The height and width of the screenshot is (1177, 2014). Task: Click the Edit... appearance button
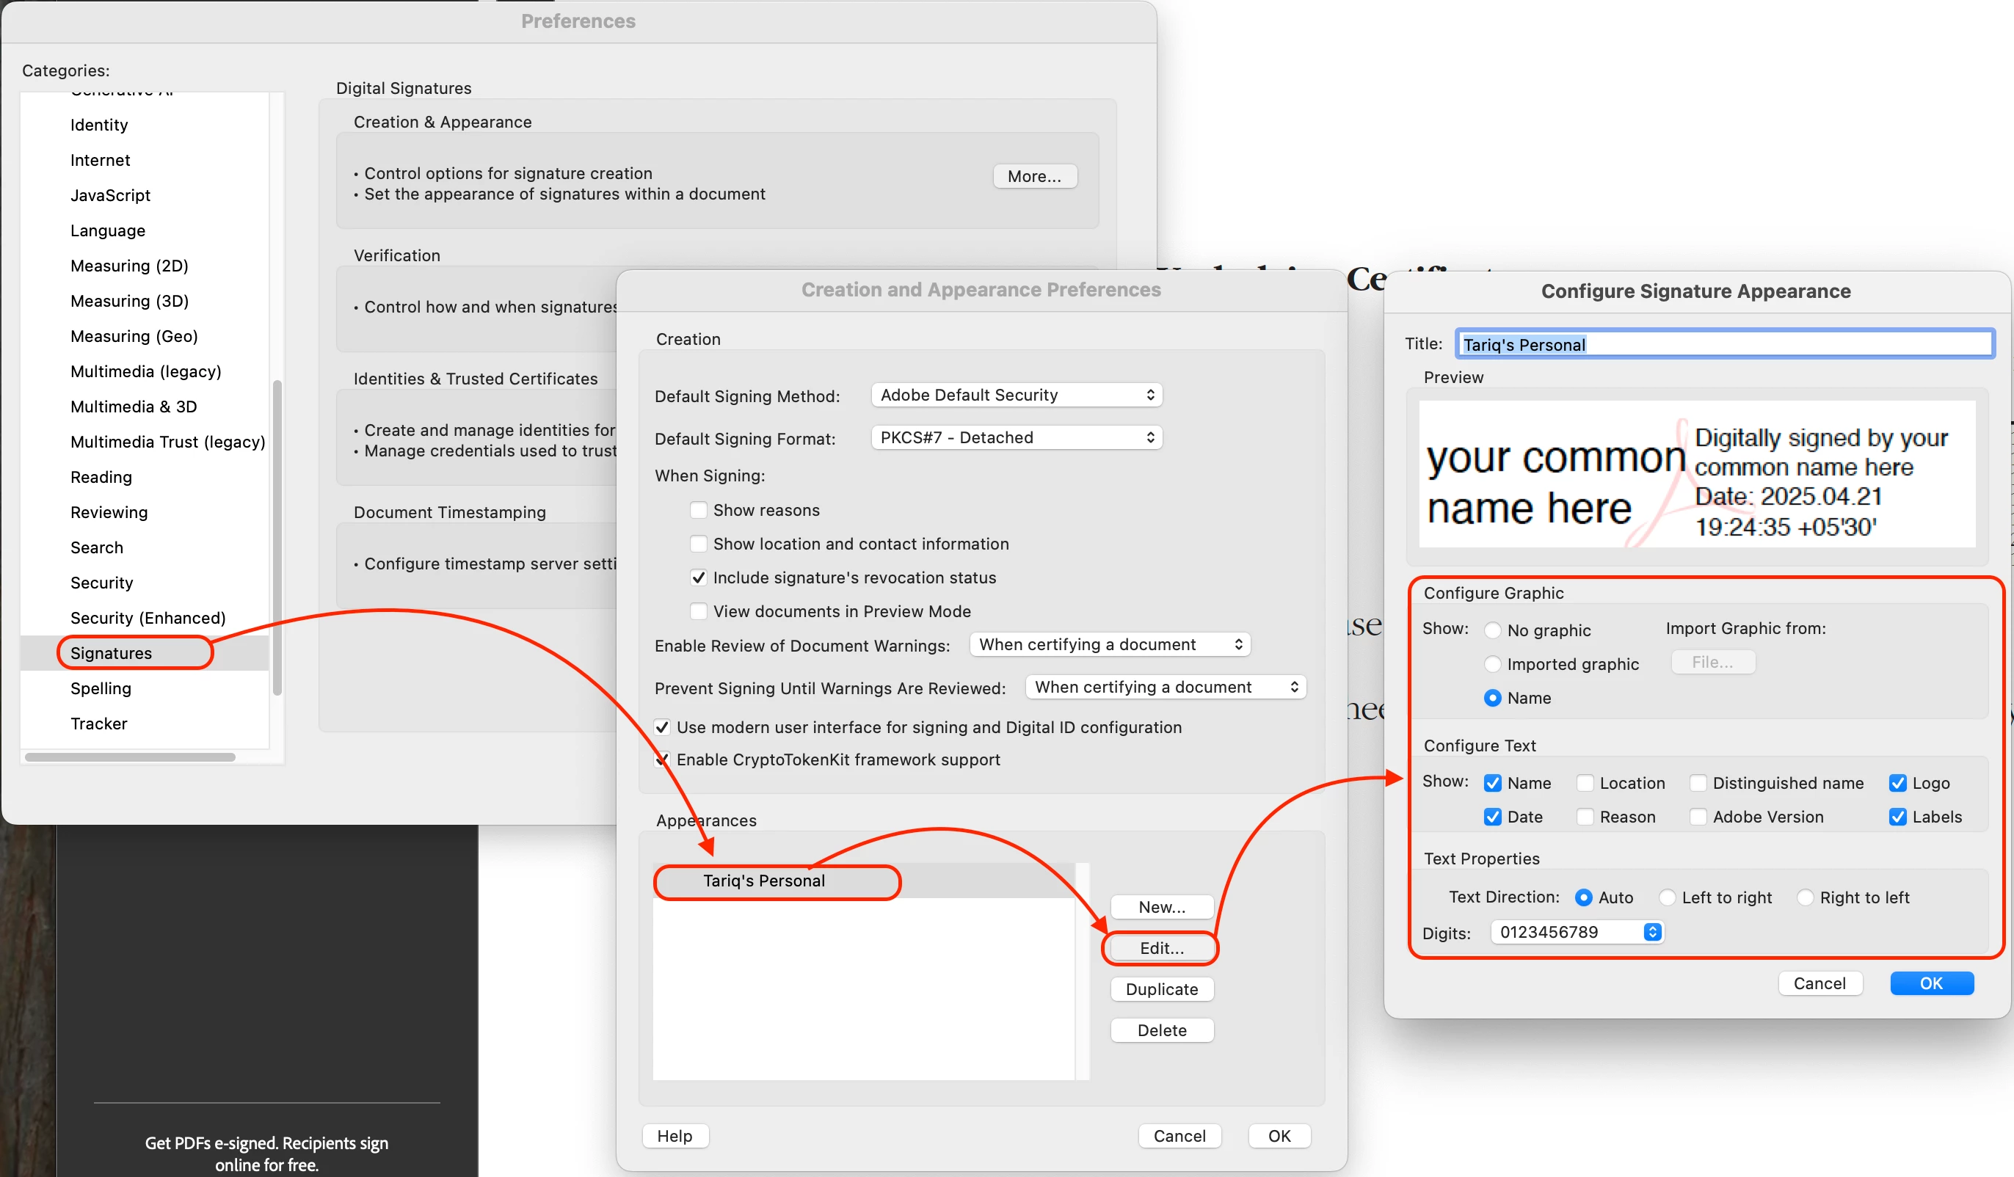point(1161,947)
